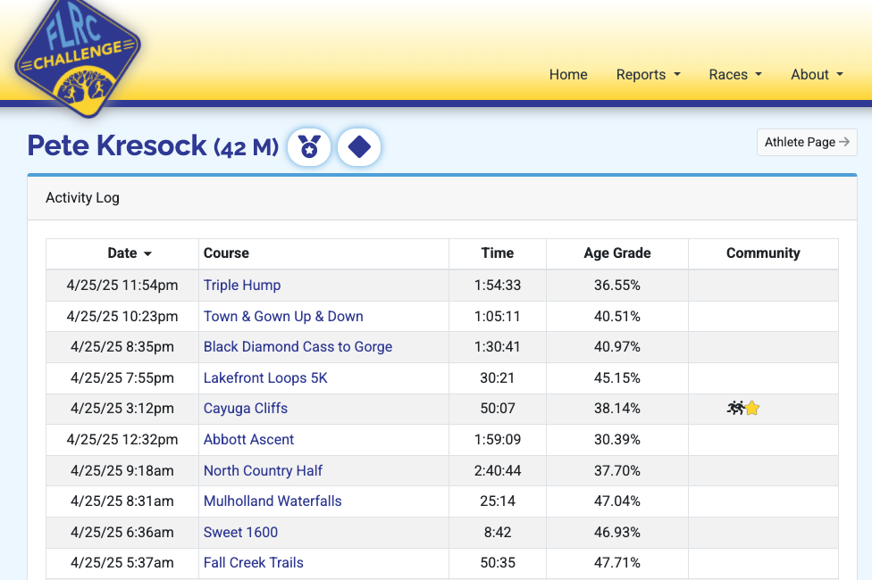Expand the Reports dropdown menu
Screen dimensions: 872x580
(x=648, y=74)
